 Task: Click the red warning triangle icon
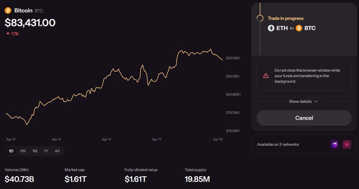click(x=266, y=76)
